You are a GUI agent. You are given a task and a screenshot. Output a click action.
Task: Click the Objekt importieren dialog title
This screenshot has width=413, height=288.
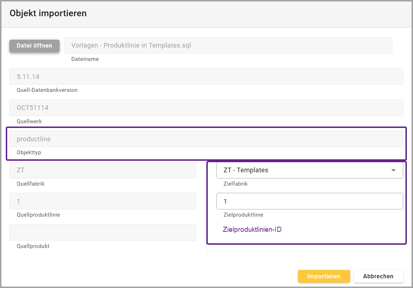point(48,14)
